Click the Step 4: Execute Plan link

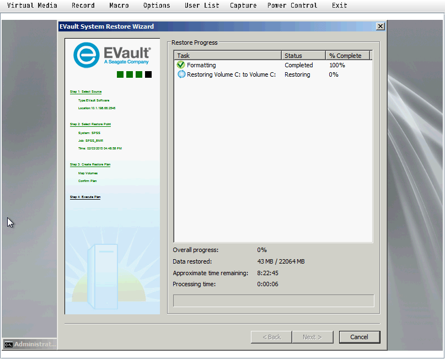pos(85,197)
